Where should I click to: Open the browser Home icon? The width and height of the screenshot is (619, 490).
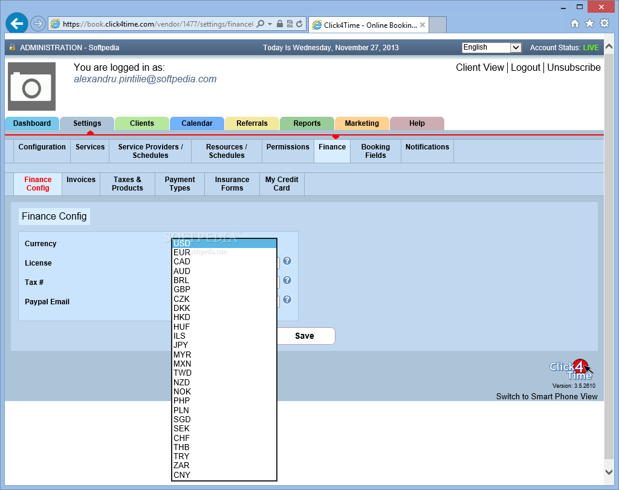(x=575, y=24)
